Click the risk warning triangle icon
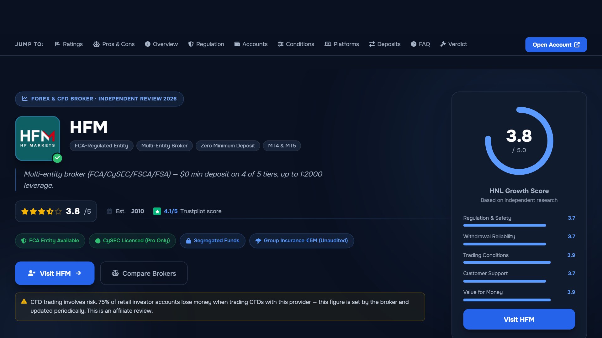 coord(24,301)
